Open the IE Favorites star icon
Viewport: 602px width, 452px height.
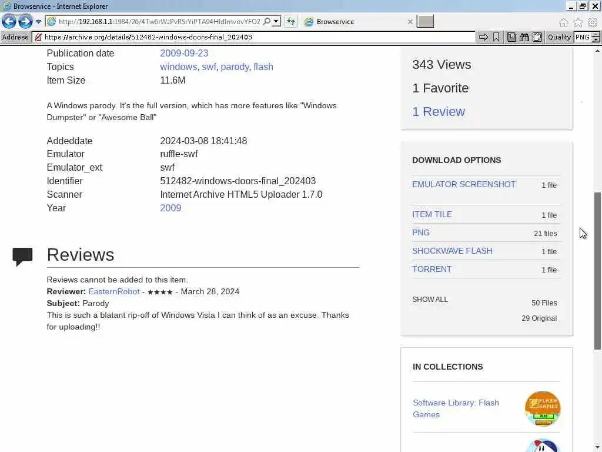(x=578, y=22)
